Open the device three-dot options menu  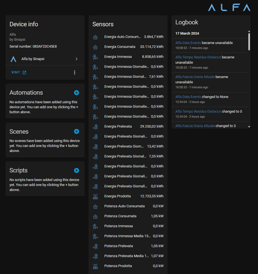point(75,73)
